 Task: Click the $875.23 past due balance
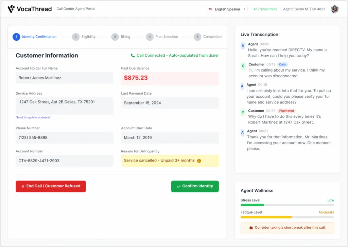[136, 78]
